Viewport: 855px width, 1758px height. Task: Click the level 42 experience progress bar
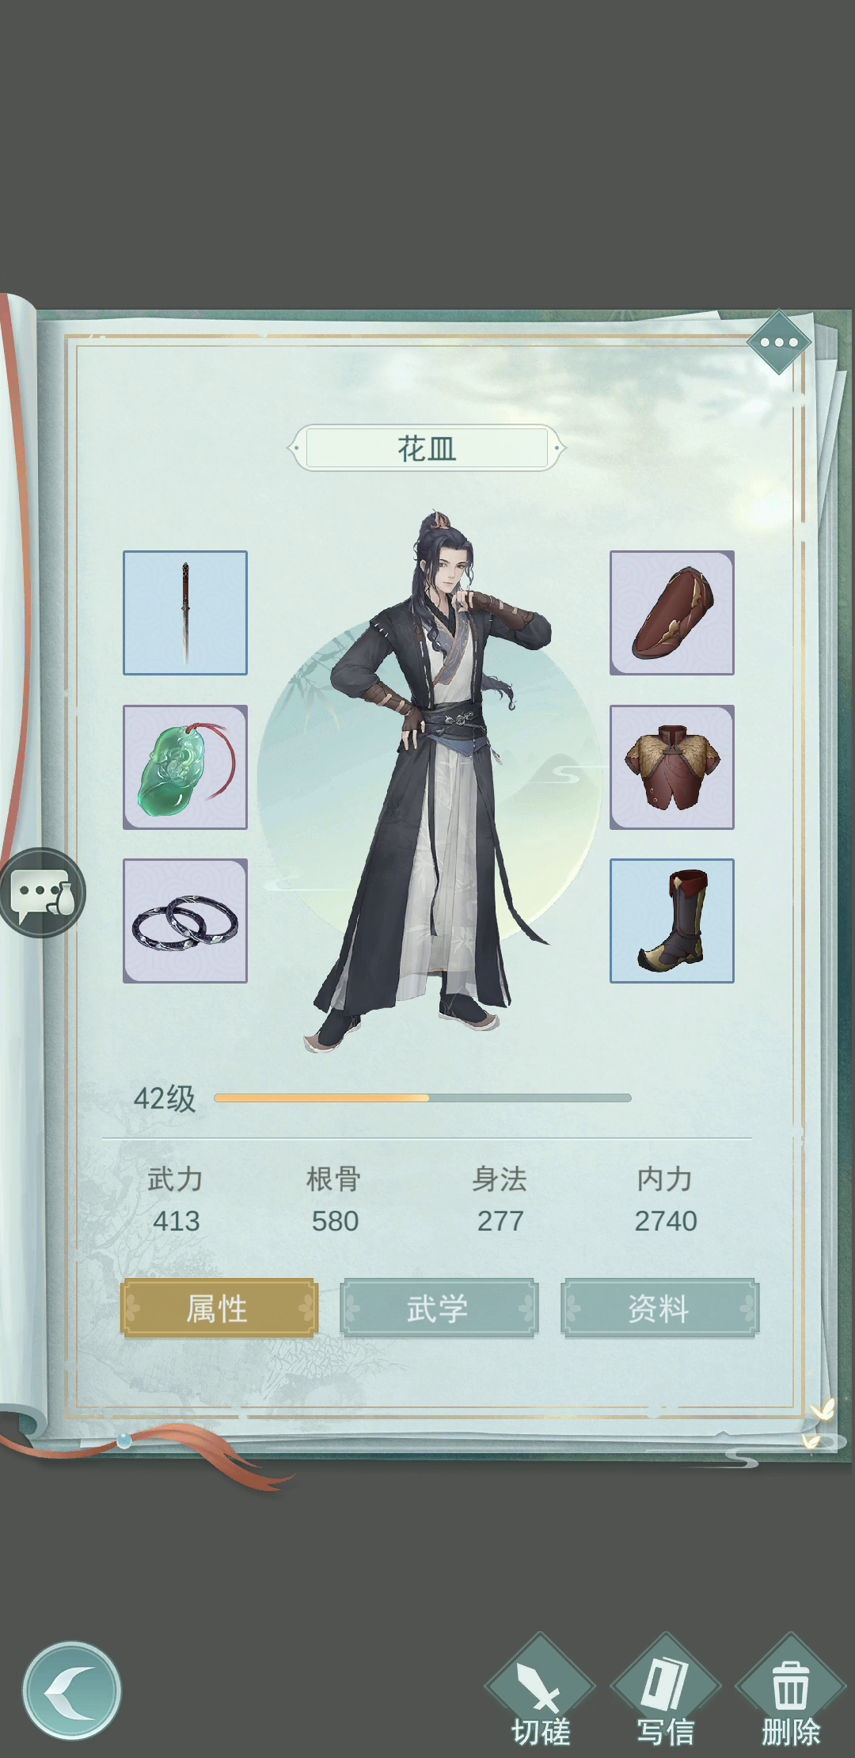coord(423,1098)
